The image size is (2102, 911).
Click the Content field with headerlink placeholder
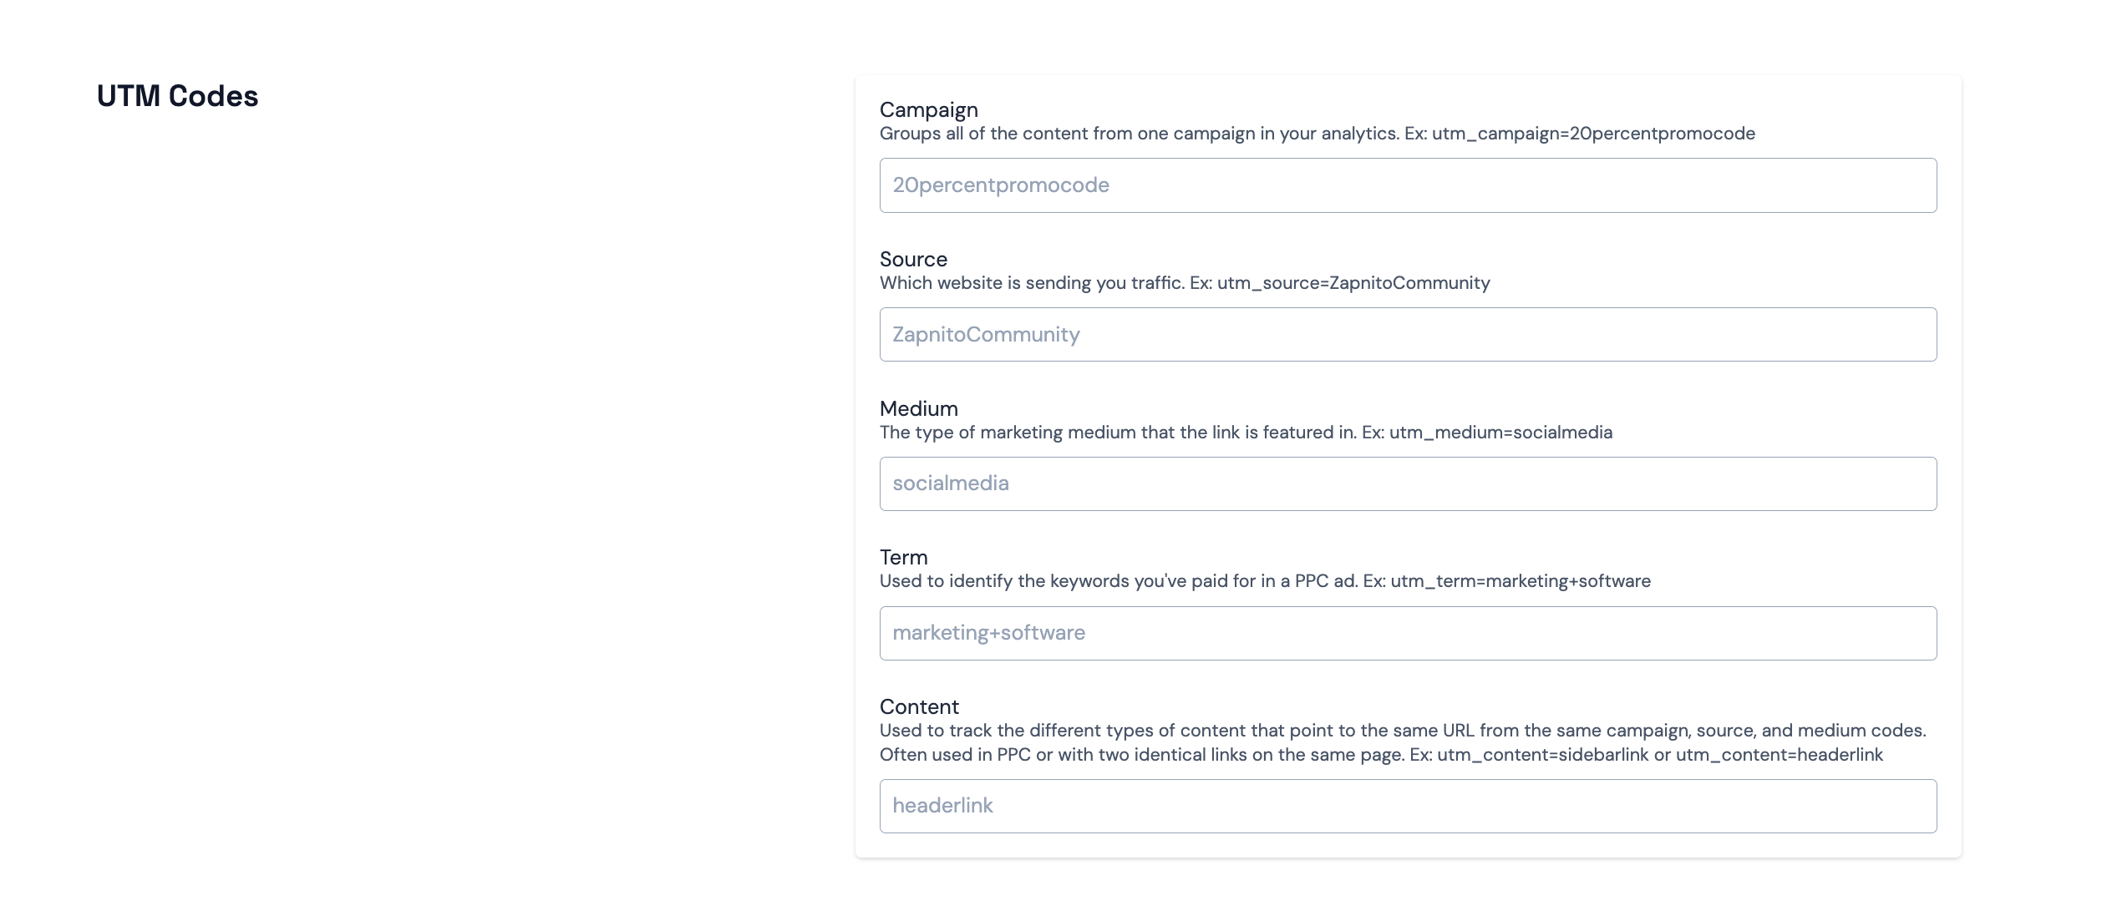coord(1408,806)
